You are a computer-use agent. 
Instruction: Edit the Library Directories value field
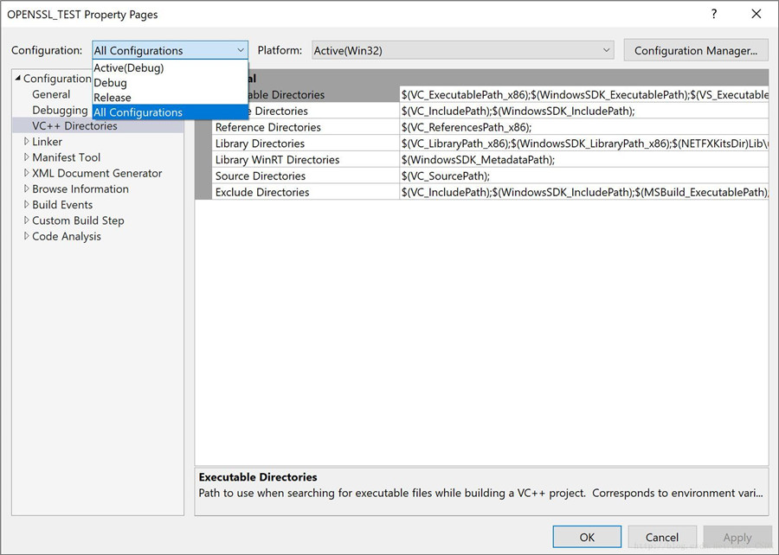pyautogui.click(x=584, y=144)
